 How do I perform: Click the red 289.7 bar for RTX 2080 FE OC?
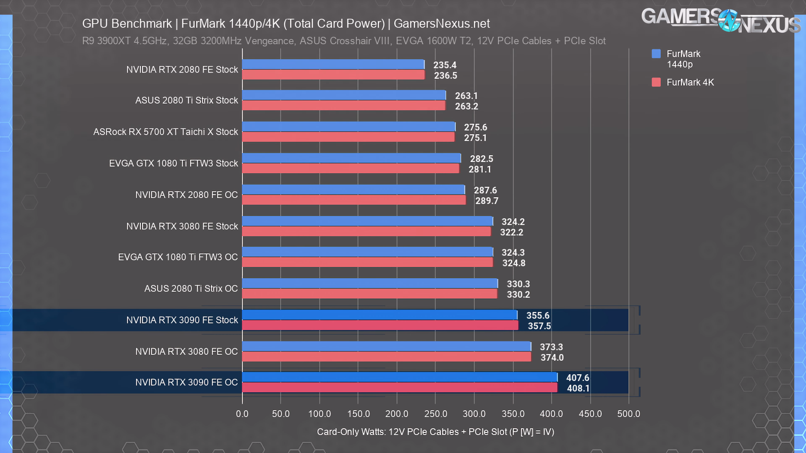click(353, 200)
